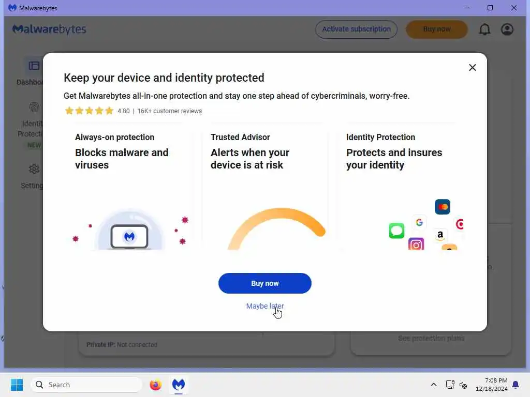The image size is (530, 397).
Task: Click the blue Buy now button
Action: 264,283
